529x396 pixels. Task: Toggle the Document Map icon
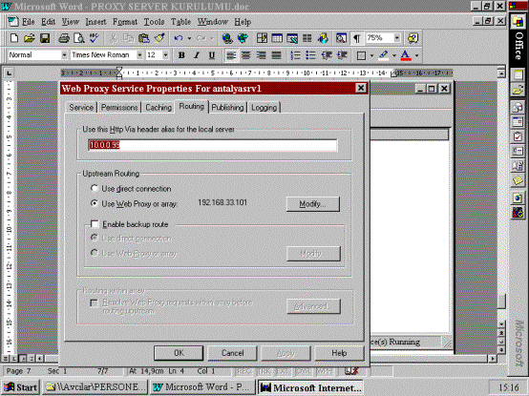tap(341, 38)
